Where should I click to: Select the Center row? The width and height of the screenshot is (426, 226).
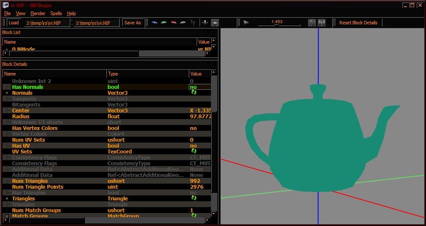107,111
